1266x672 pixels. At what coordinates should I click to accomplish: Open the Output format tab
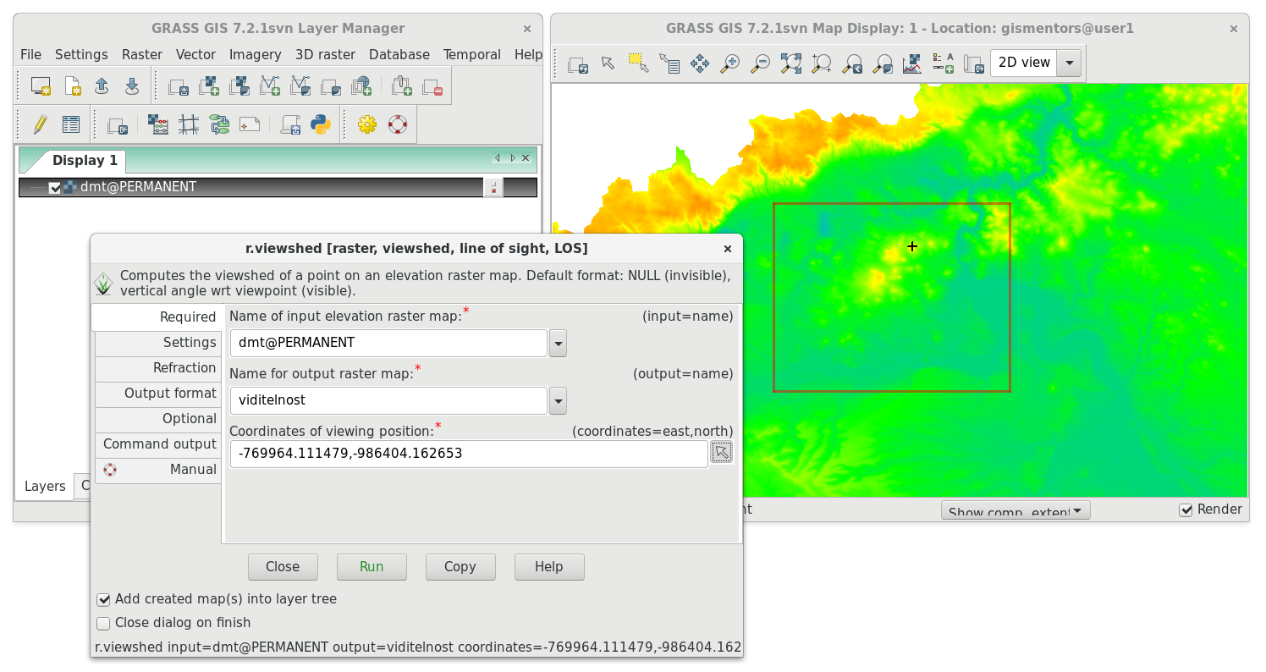(158, 394)
